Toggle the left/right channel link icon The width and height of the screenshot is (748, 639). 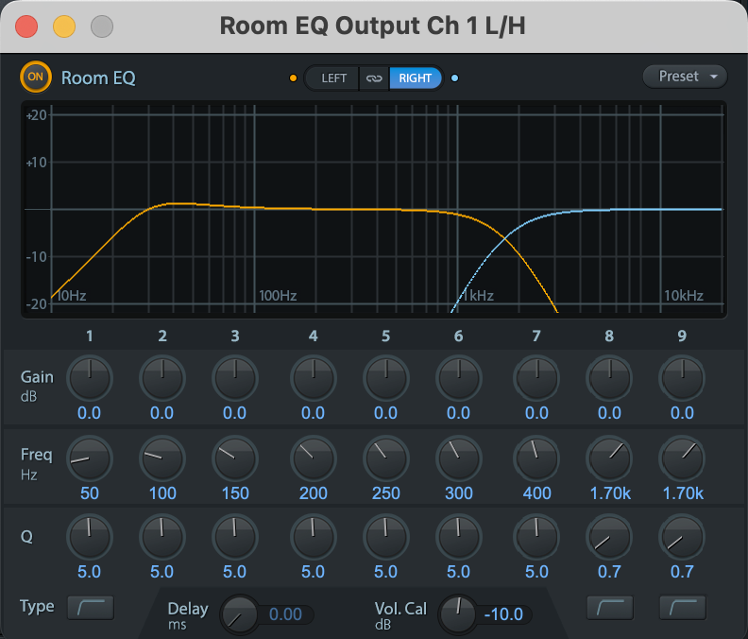(x=374, y=78)
